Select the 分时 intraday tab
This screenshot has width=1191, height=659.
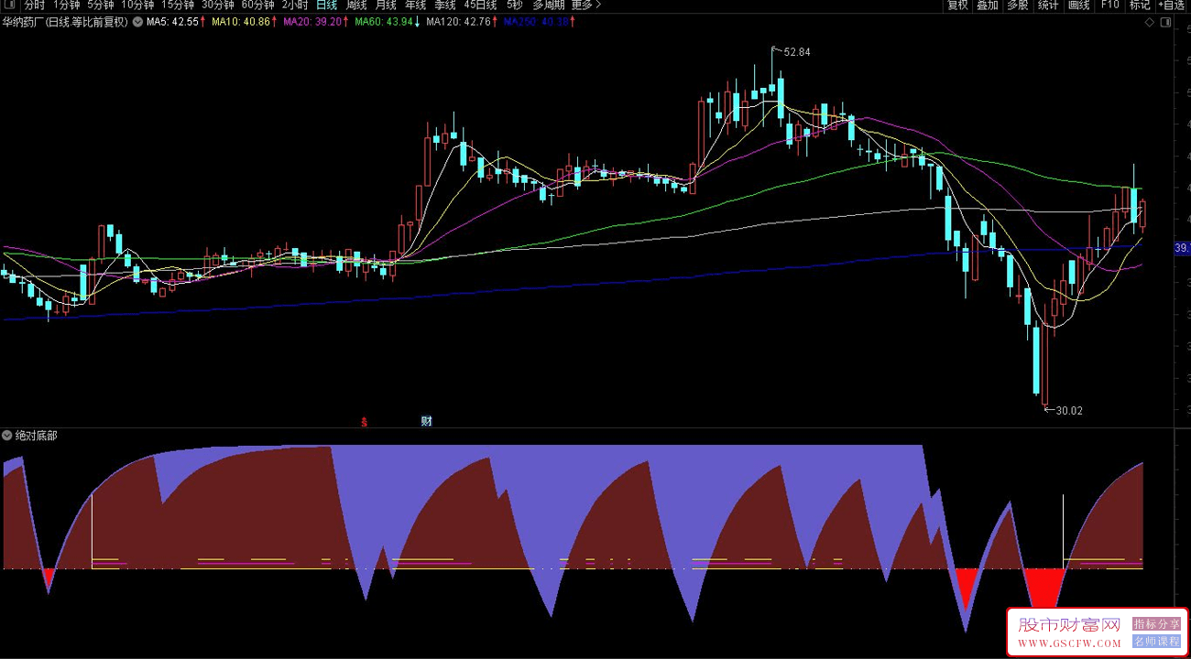click(x=34, y=5)
